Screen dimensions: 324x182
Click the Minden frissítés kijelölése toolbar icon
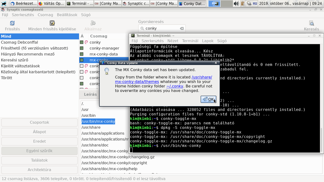click(x=52, y=23)
